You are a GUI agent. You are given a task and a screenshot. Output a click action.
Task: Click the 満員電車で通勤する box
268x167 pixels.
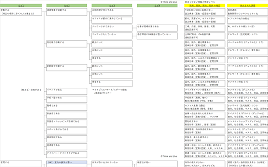67,12
